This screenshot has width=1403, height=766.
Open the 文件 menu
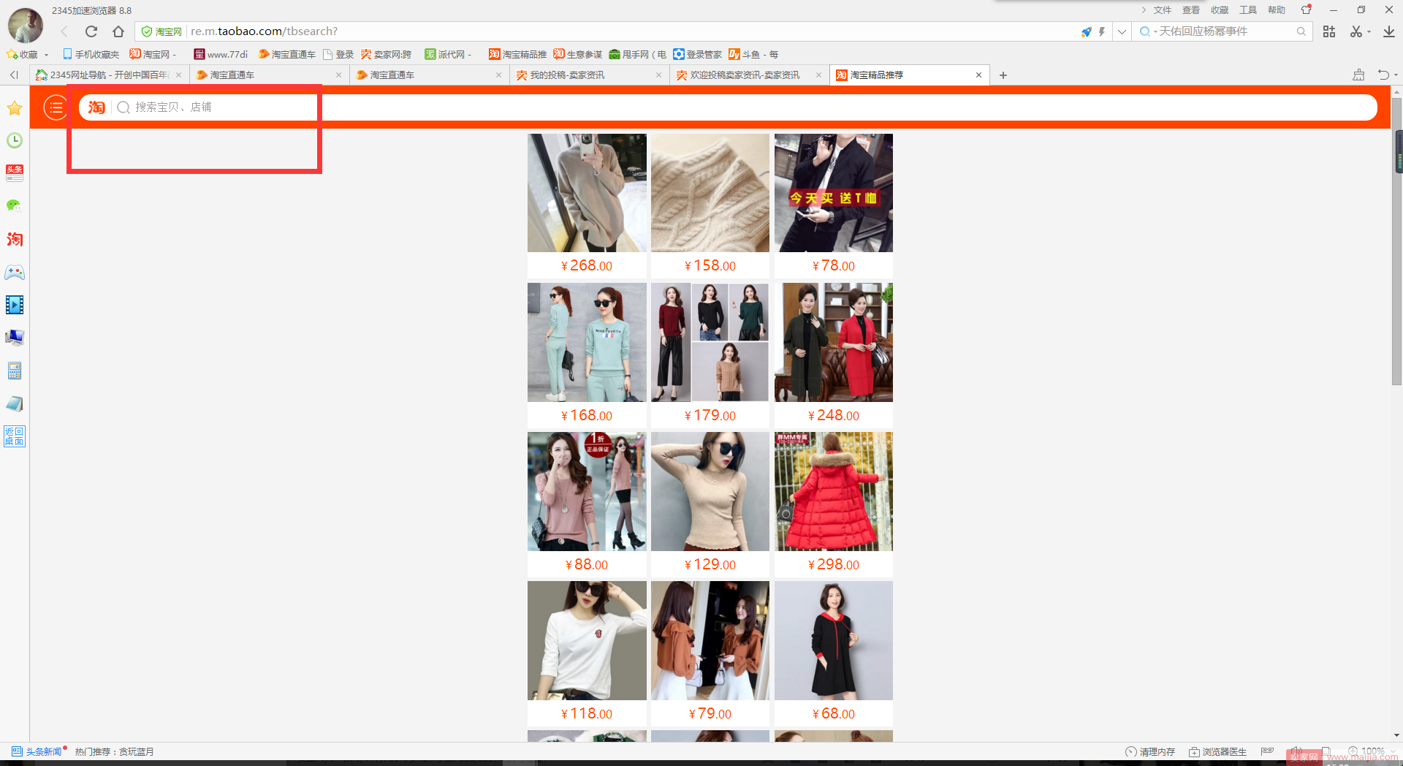pyautogui.click(x=1163, y=10)
